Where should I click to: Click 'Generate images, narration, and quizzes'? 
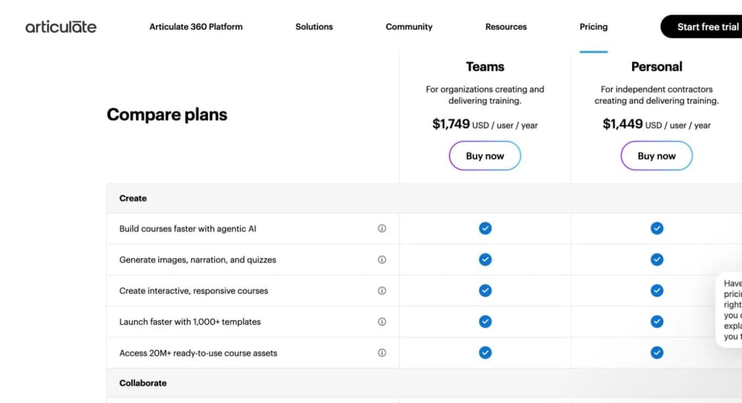(197, 260)
